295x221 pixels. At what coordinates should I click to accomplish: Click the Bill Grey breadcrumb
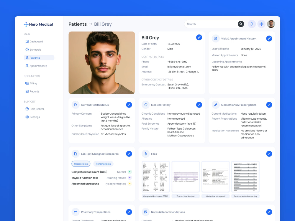point(103,24)
